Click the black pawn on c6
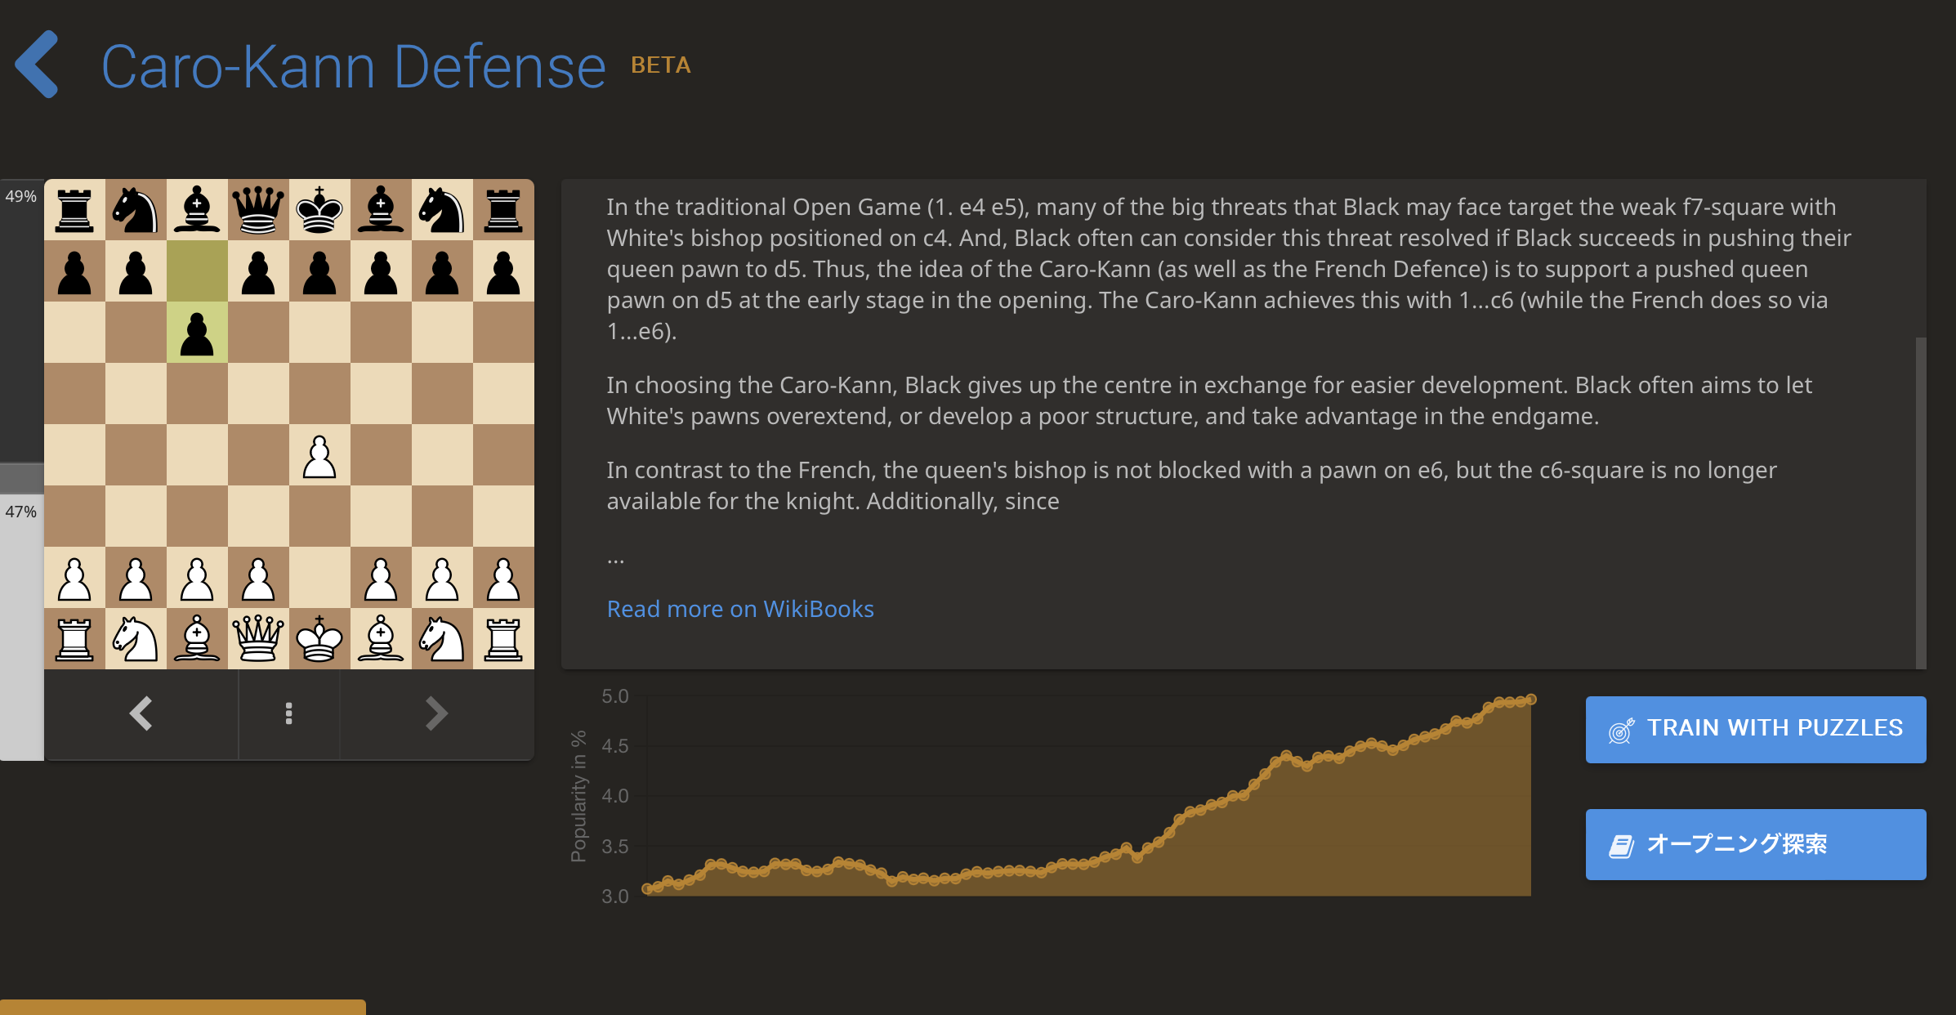 click(197, 333)
